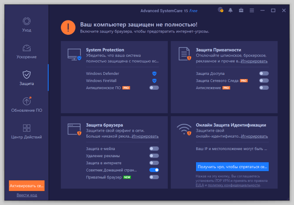Click PRO badge next to Антишпионское ПО

[126, 88]
